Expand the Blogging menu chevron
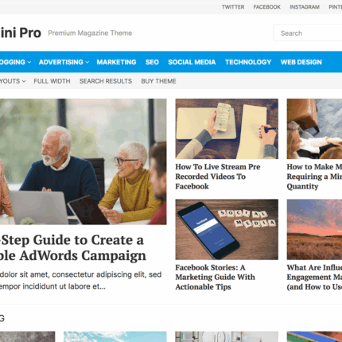 (x=29, y=62)
